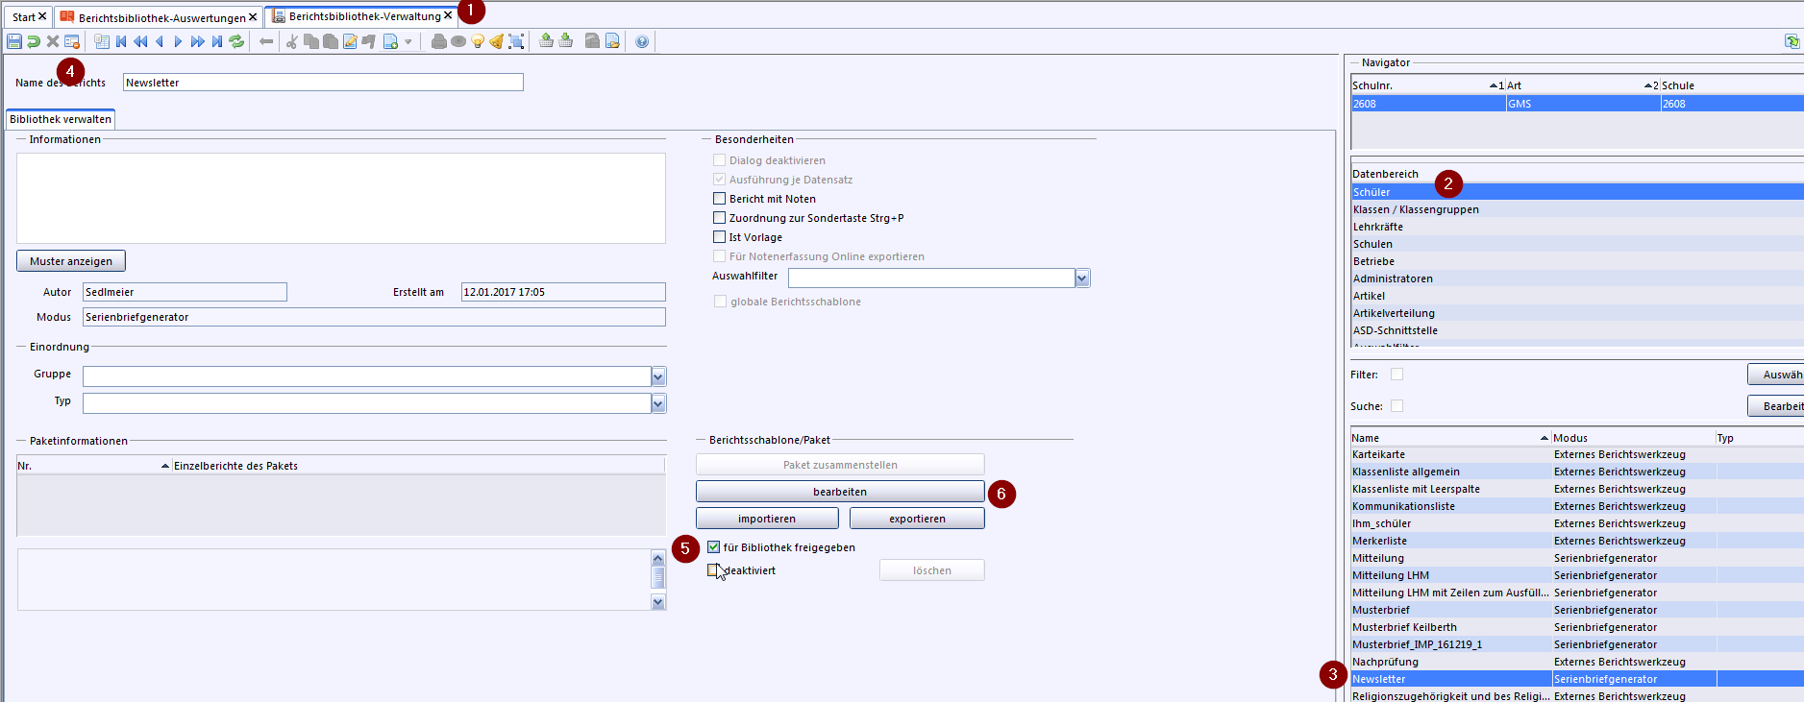Click the delete record icon with red minus
The width and height of the screenshot is (1804, 702).
(x=72, y=41)
